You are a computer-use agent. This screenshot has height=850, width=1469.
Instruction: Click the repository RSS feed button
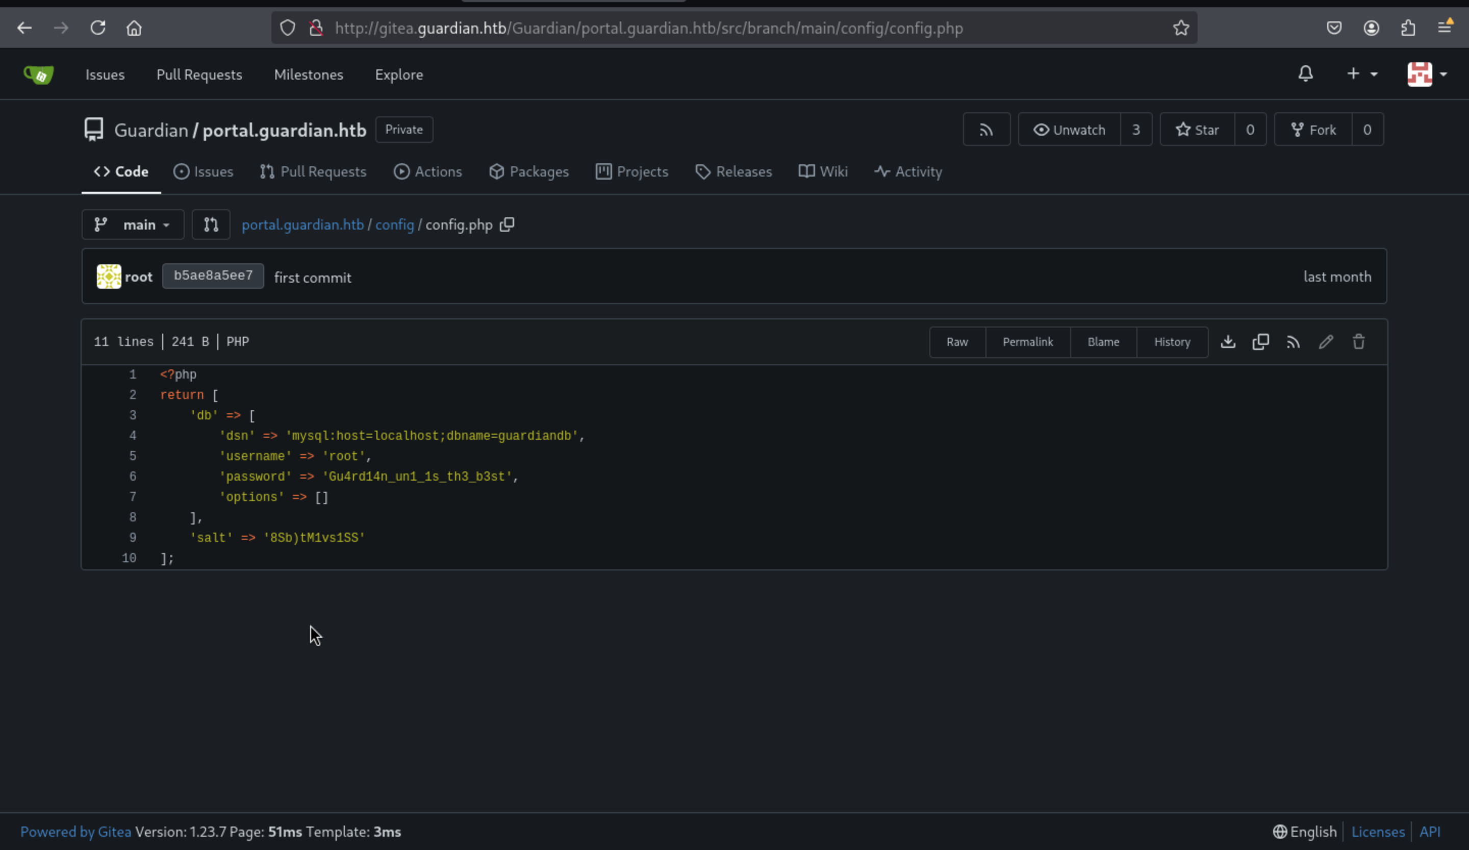click(986, 130)
